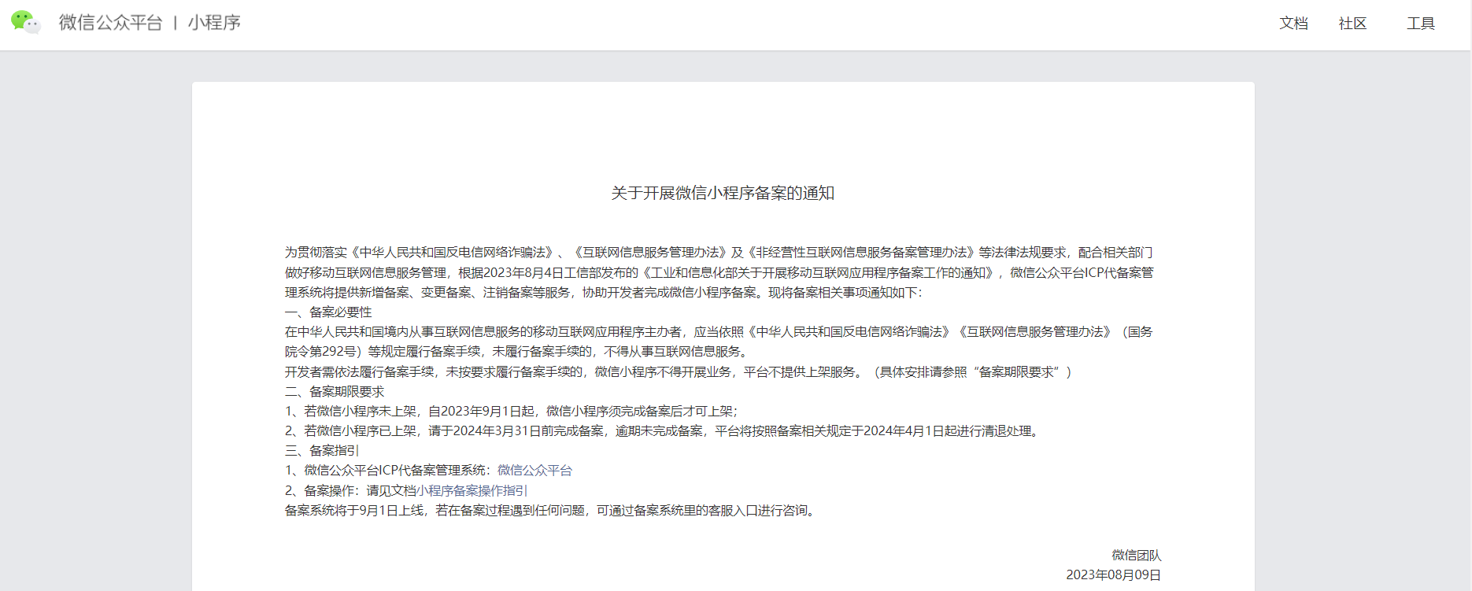Go to the 小程序 header link
Viewport: 1472px width, 591px height.
[214, 23]
